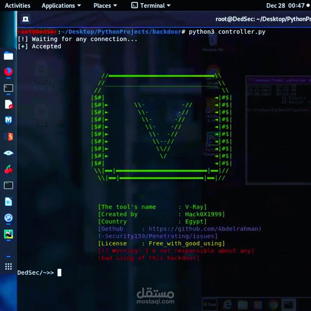Open the terminal icon just below Firefox
This screenshot has height=311, width=311.
pos(8,88)
